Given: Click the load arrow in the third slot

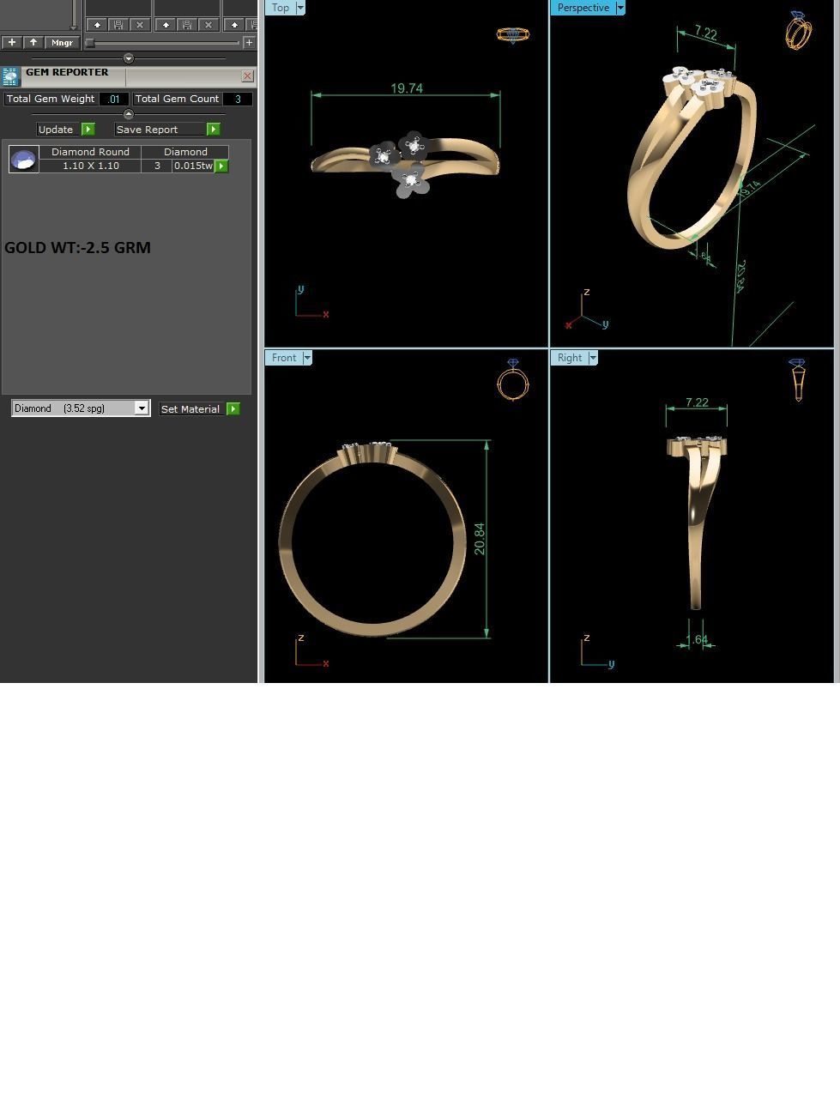Looking at the screenshot, I should (234, 25).
